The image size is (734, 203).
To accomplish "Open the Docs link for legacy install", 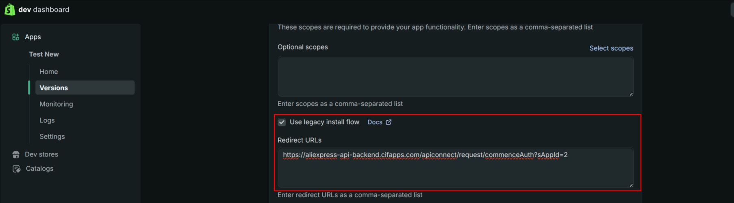I will [375, 122].
